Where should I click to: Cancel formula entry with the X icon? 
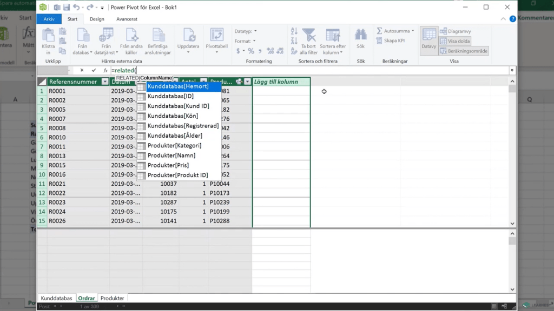point(82,70)
